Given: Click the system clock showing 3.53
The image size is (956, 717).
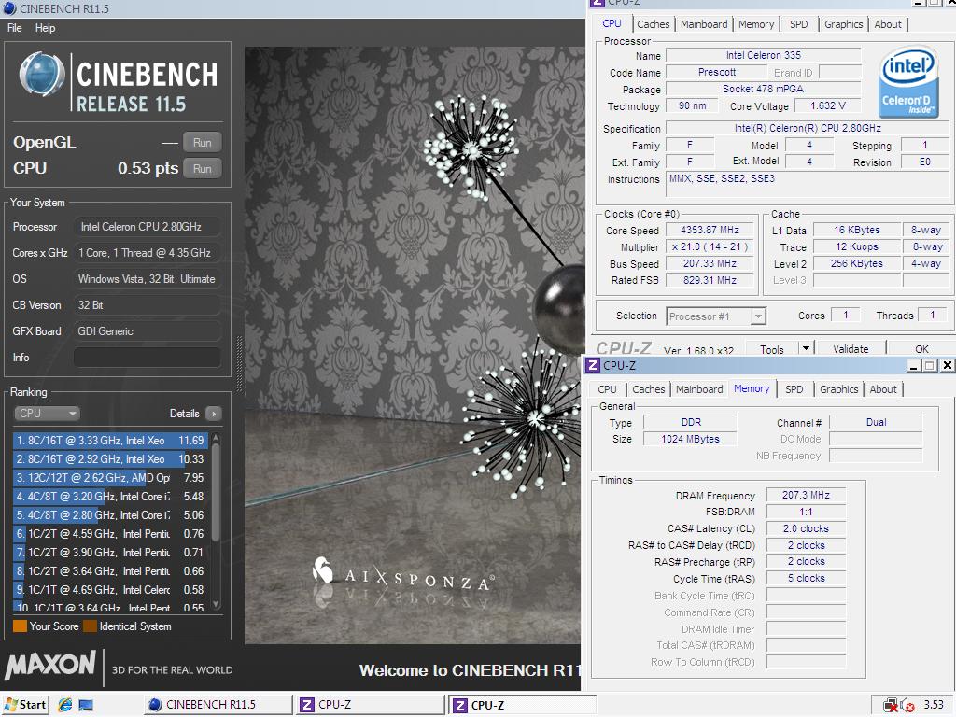Looking at the screenshot, I should coord(933,705).
